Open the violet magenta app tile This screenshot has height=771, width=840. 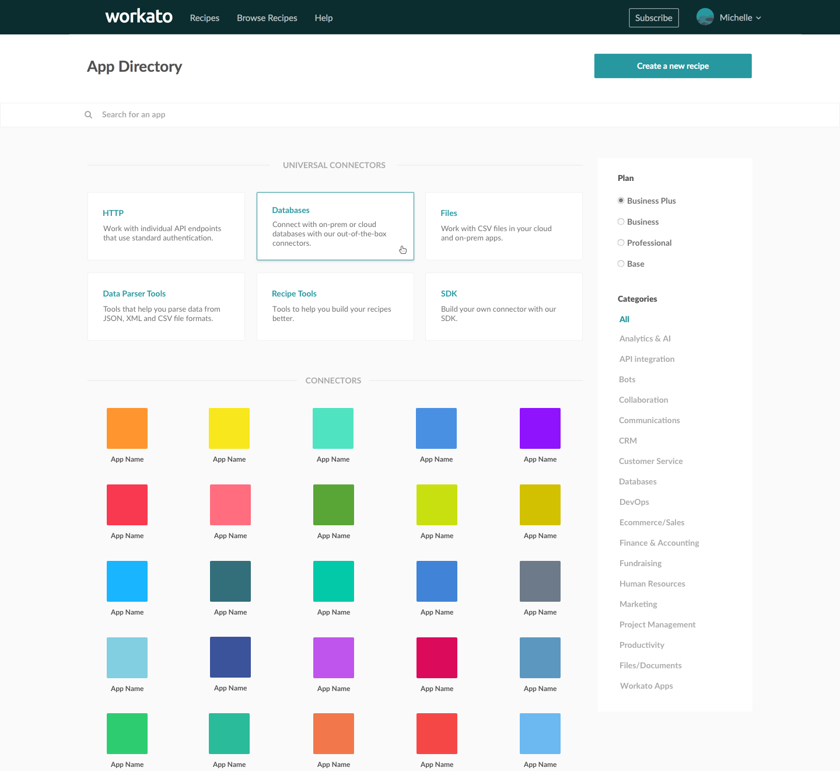coord(334,658)
